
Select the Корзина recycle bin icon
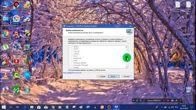tap(188, 91)
